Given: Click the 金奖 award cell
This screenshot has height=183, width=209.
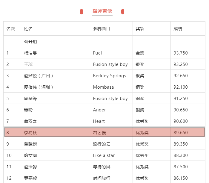Looking at the screenshot, I should click(x=140, y=53).
